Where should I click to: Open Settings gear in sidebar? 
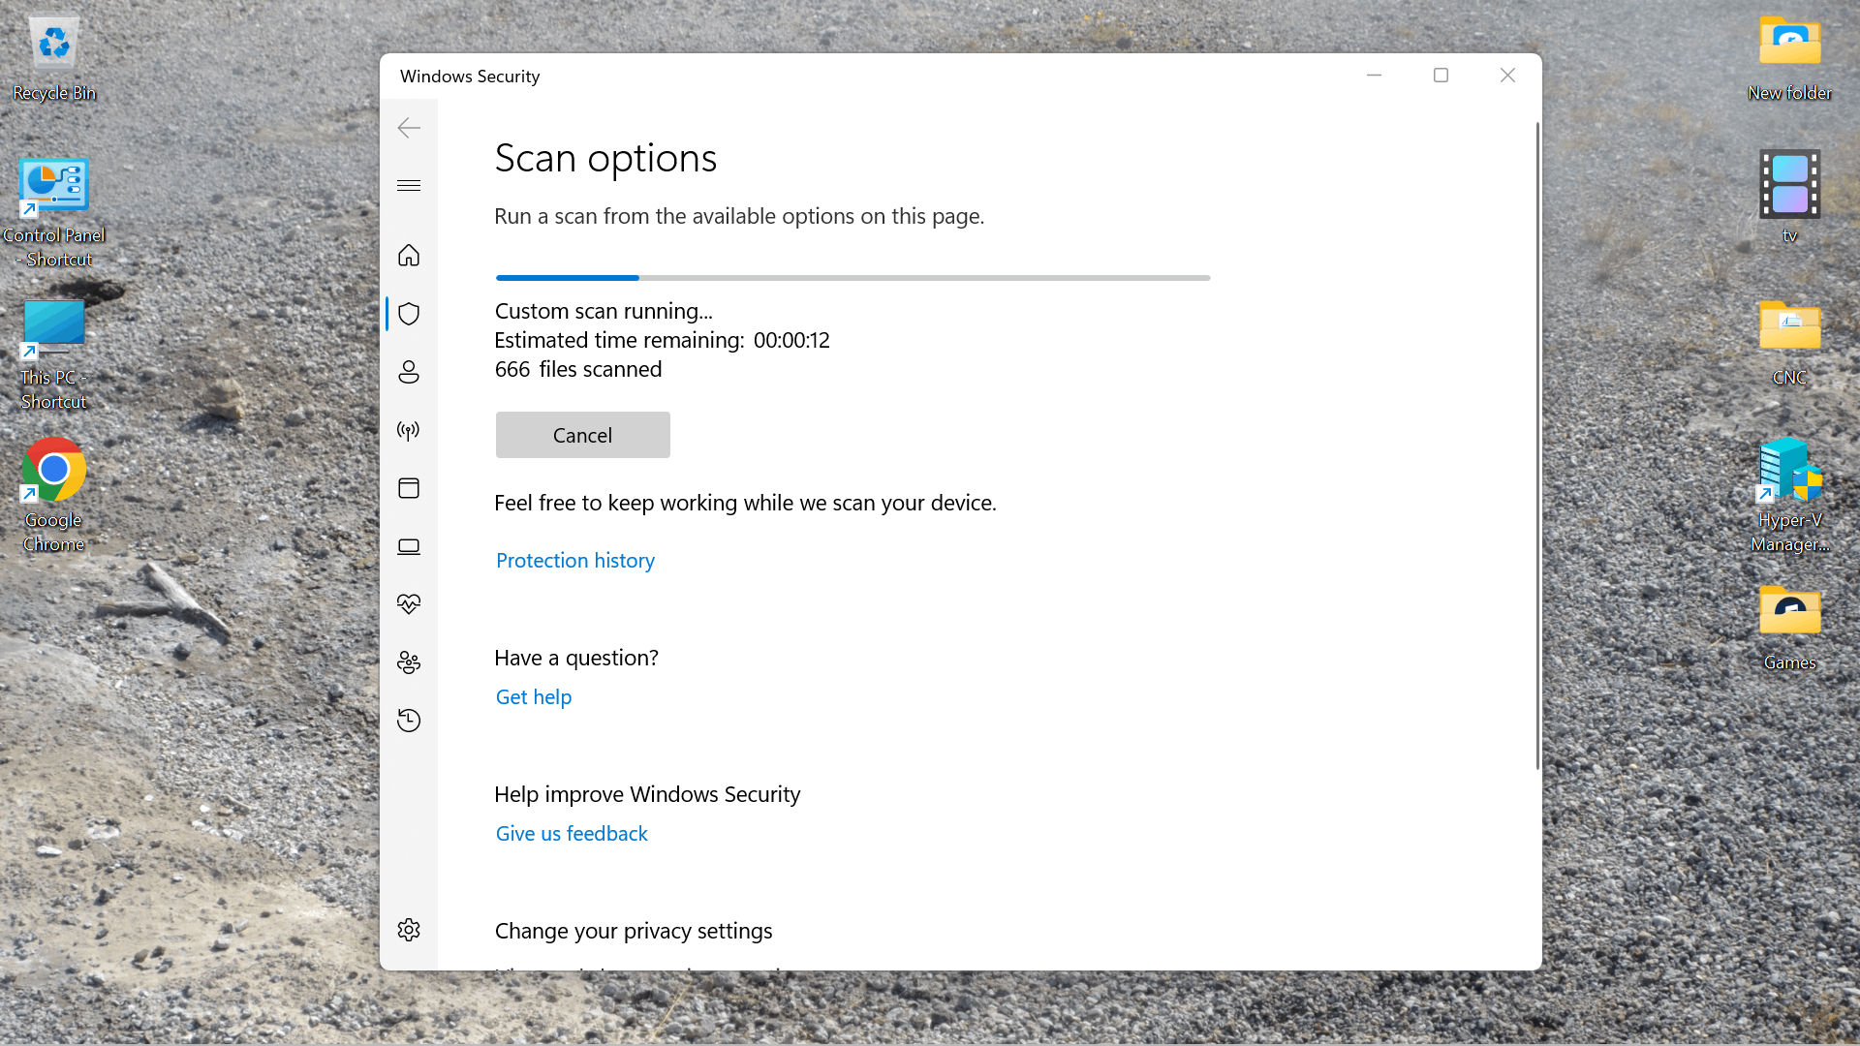click(x=409, y=930)
